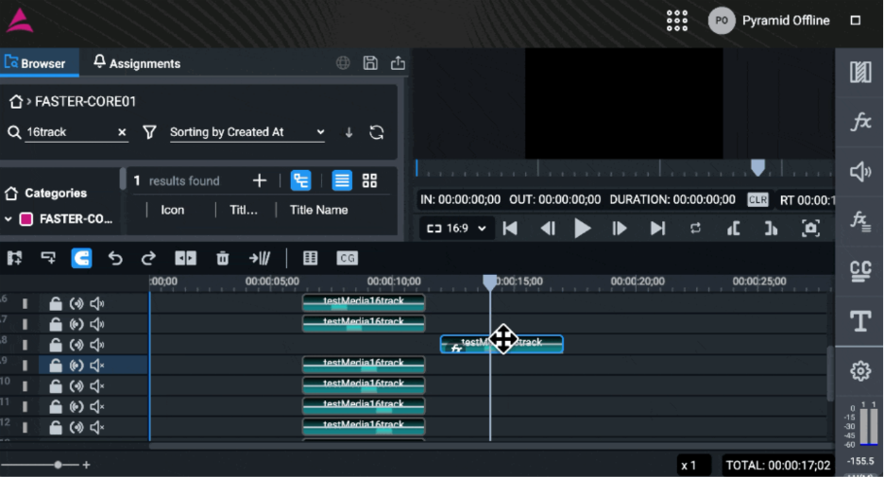Open the settings gear in sidebar
The image size is (884, 477).
[x=860, y=371]
